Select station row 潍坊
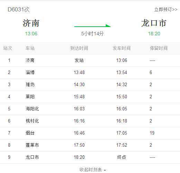Screen dimensions: 180x173 90,85
